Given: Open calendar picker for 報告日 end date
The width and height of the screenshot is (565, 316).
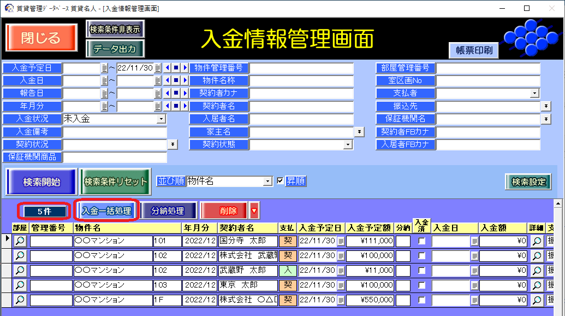Looking at the screenshot, I should point(158,93).
